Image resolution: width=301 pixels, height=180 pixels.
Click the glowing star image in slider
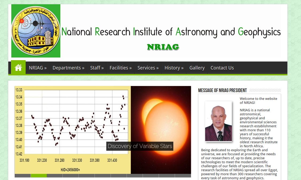click(x=161, y=130)
